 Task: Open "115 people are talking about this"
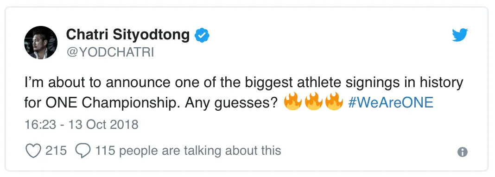pyautogui.click(x=188, y=151)
